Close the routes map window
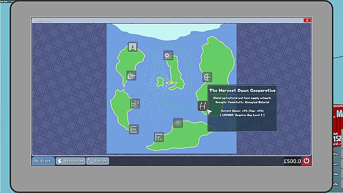 [307, 21]
